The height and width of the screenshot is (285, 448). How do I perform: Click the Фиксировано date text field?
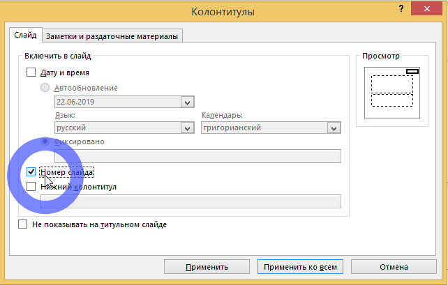tap(197, 156)
